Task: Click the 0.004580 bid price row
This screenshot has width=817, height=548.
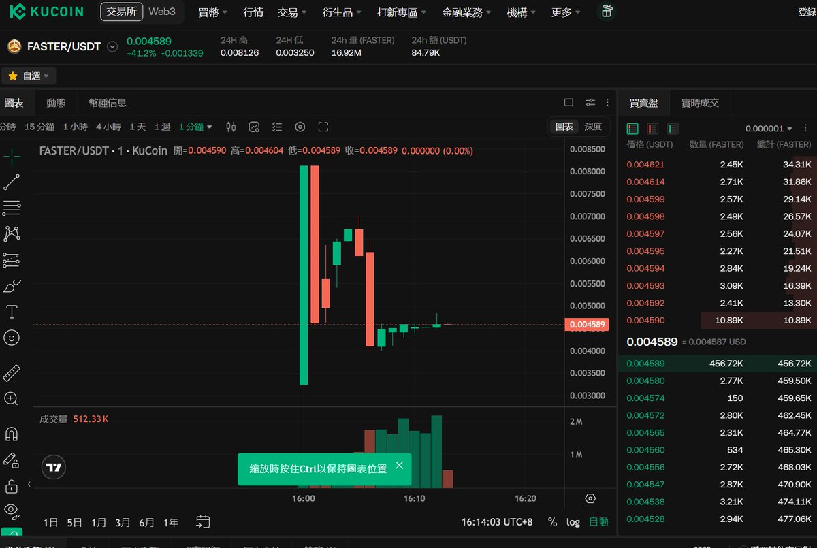Action: (x=717, y=381)
